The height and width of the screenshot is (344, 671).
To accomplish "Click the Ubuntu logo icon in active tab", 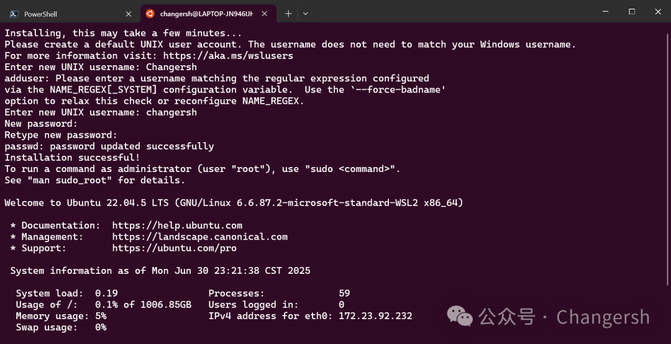I will pos(150,13).
